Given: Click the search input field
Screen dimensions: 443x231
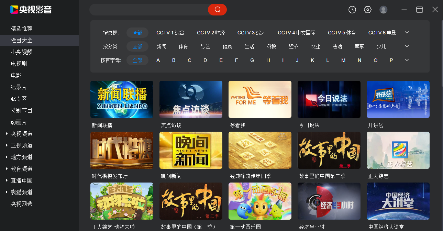Looking at the screenshot, I should [148, 10].
